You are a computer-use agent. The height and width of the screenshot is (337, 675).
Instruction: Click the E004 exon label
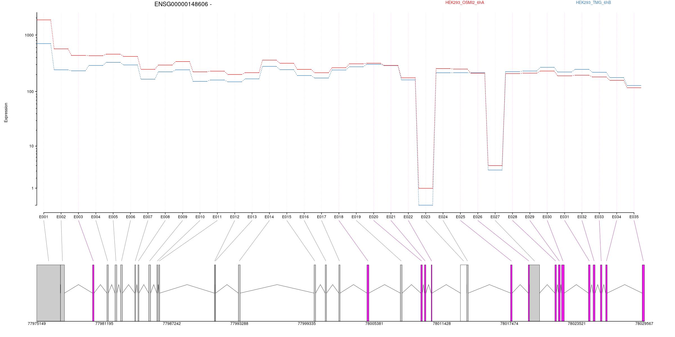tap(96, 217)
